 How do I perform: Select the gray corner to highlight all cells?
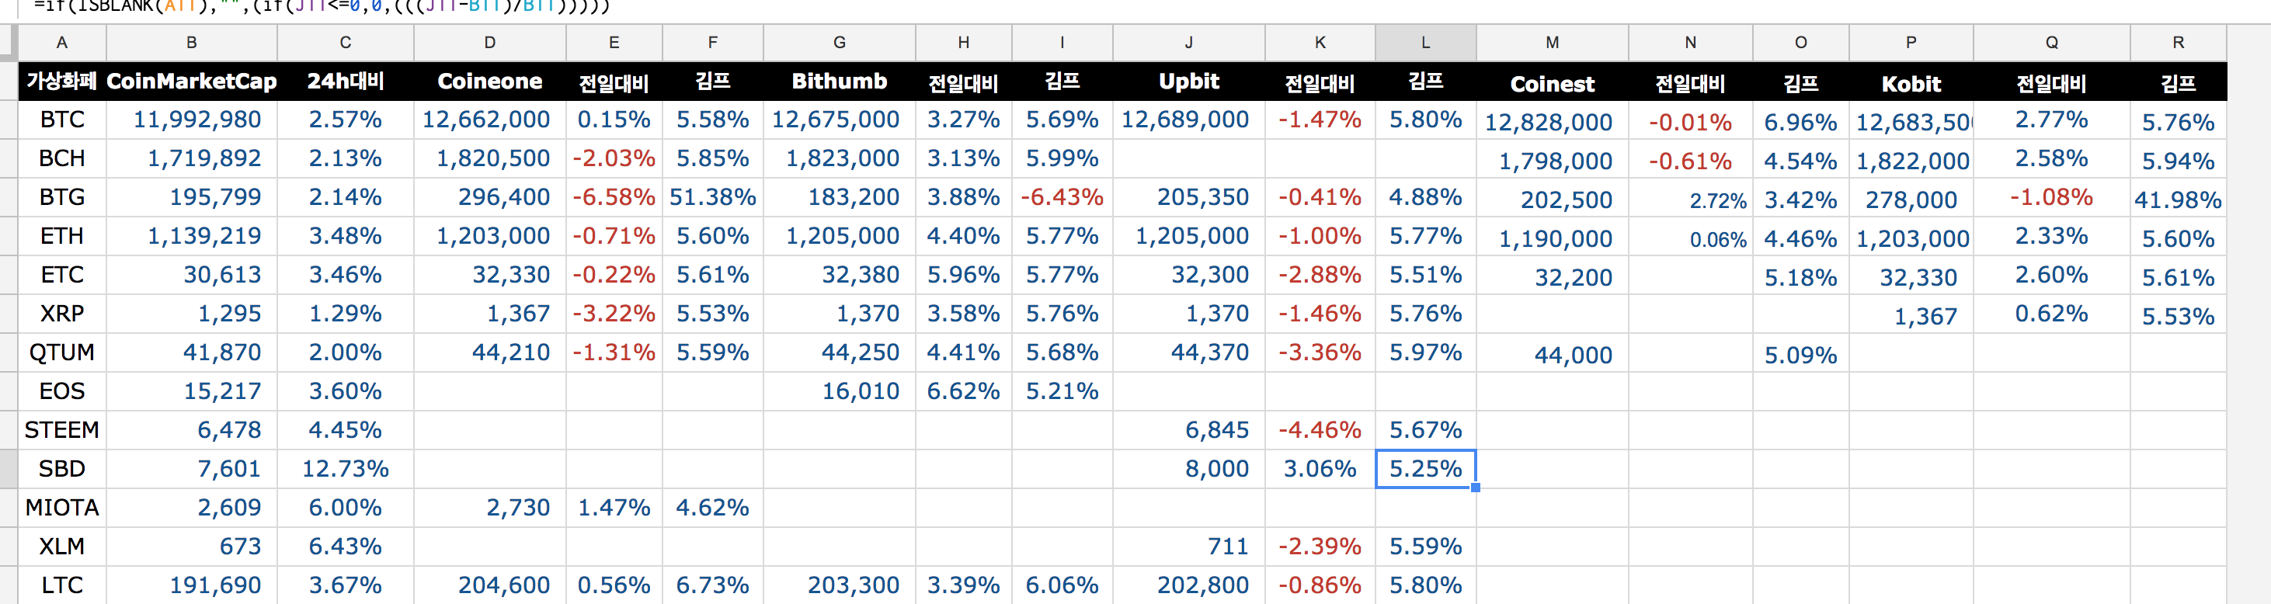(9, 41)
